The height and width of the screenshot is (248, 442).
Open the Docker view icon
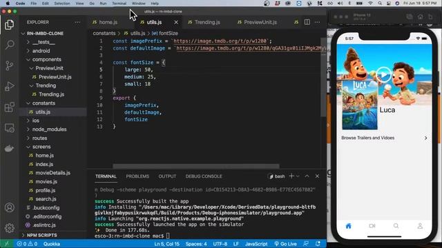tap(9, 148)
